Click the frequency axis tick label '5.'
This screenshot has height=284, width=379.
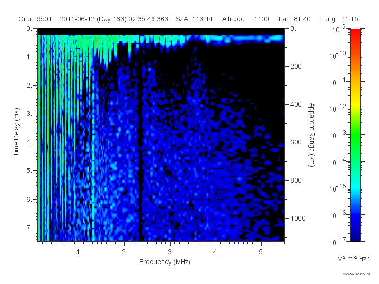262,252
